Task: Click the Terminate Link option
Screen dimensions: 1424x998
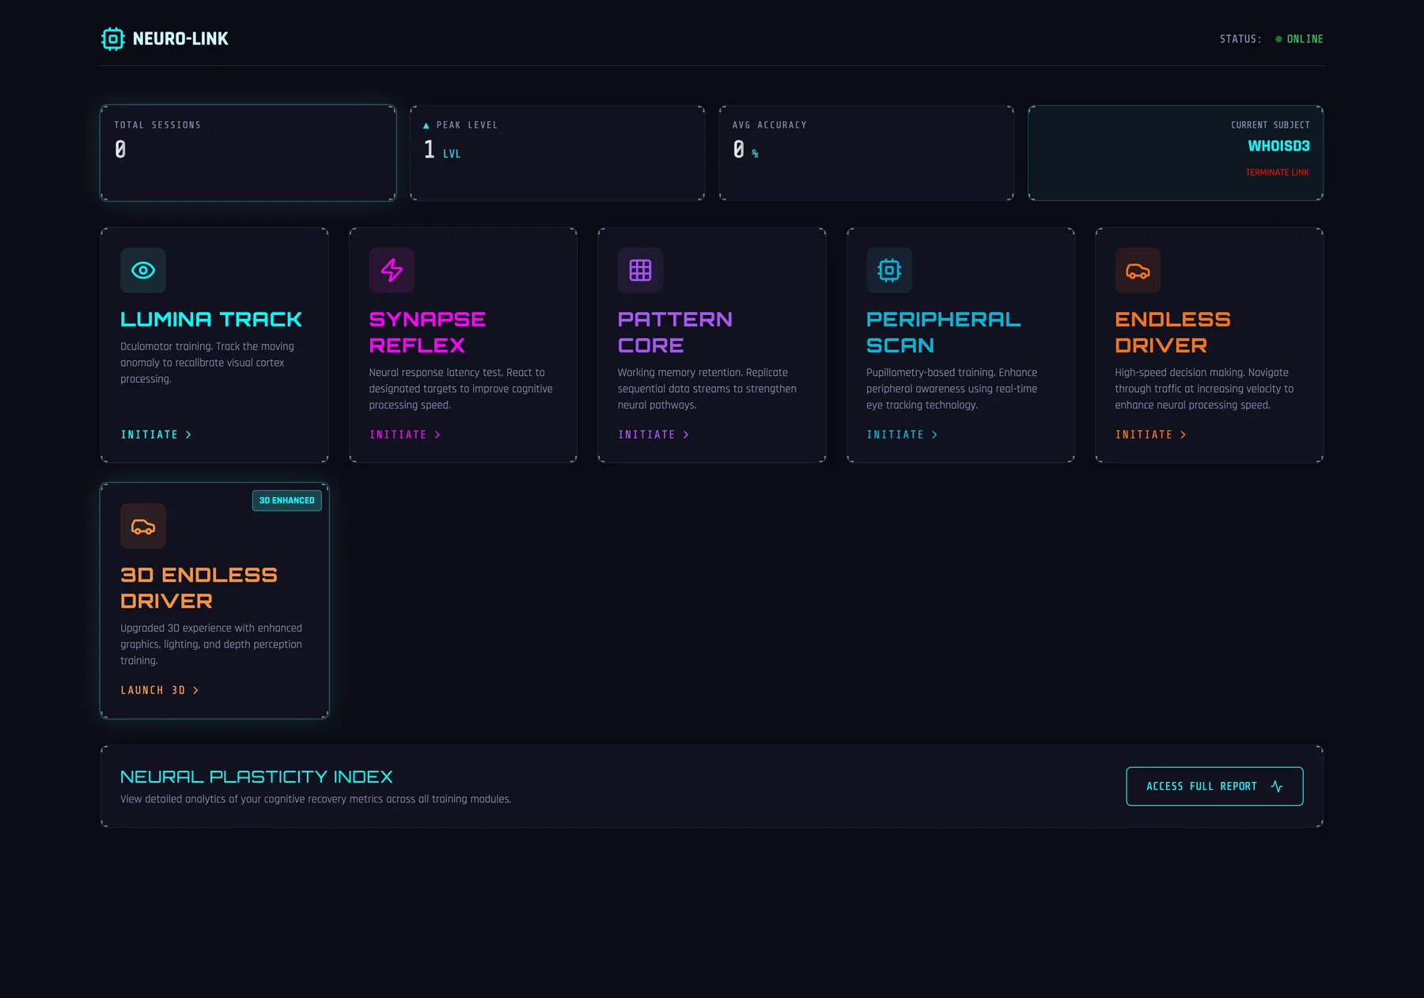Action: pyautogui.click(x=1277, y=173)
